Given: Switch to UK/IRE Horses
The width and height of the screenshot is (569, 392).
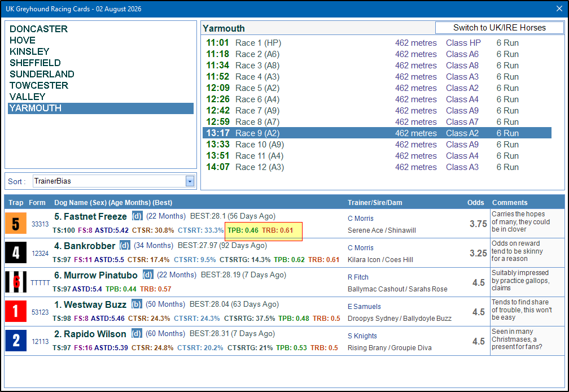Looking at the screenshot, I should click(500, 28).
